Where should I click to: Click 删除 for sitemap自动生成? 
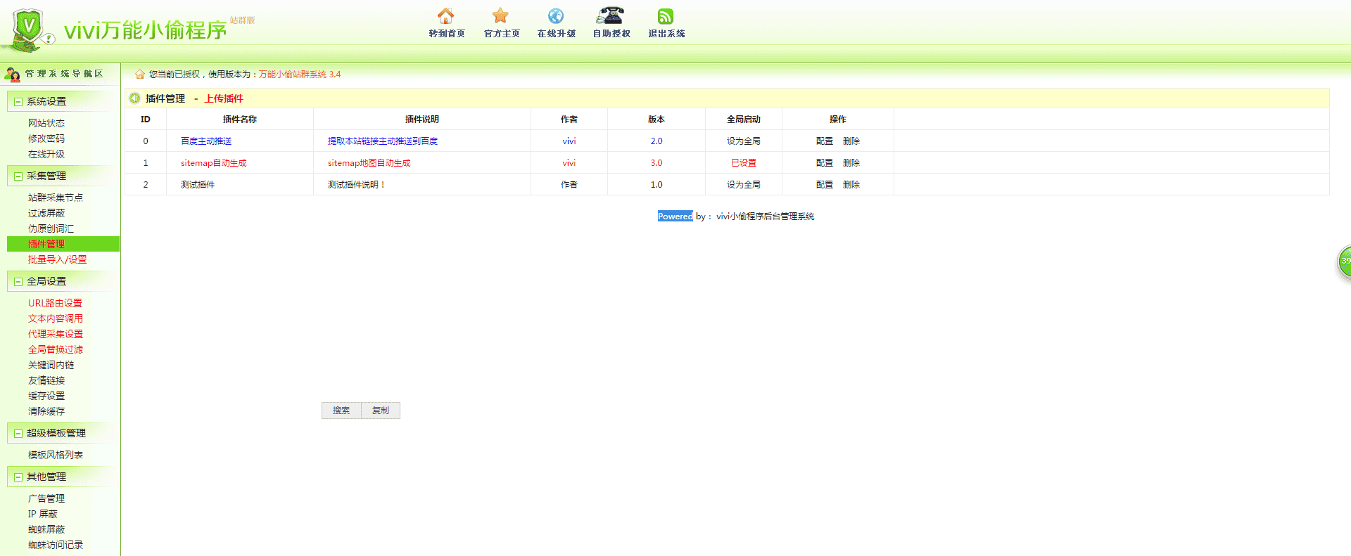tap(851, 163)
